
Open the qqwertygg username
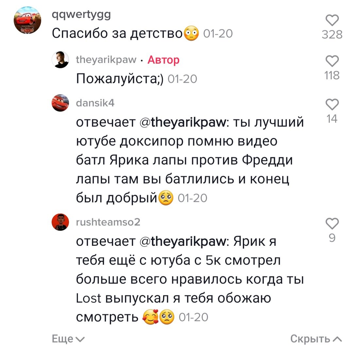coord(81,15)
